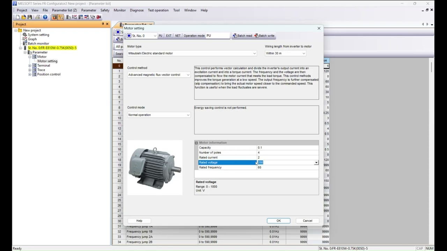447x251 pixels.
Task: Expand the Terminal node in project tree
Action: tap(30, 66)
